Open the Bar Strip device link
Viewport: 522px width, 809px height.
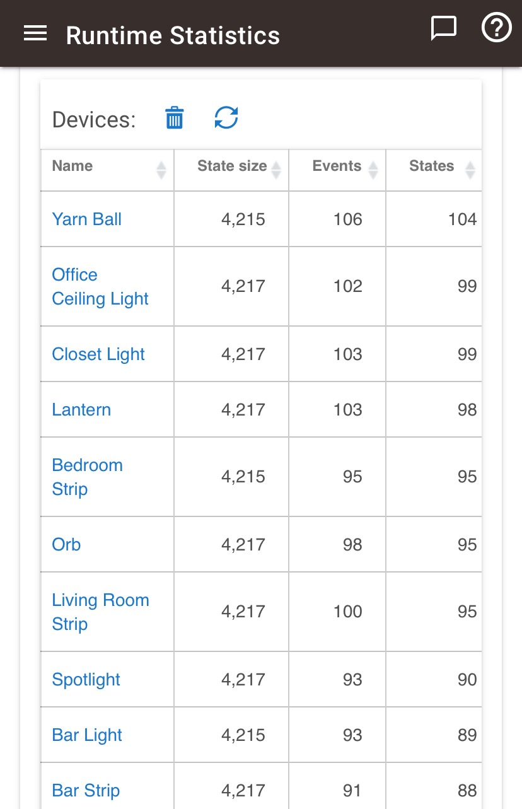(x=86, y=791)
